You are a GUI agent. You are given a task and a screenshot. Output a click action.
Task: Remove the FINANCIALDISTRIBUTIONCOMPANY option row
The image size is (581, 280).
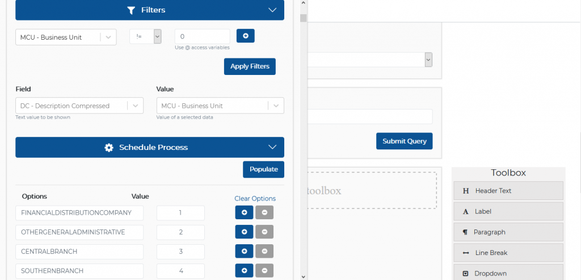pyautogui.click(x=264, y=213)
